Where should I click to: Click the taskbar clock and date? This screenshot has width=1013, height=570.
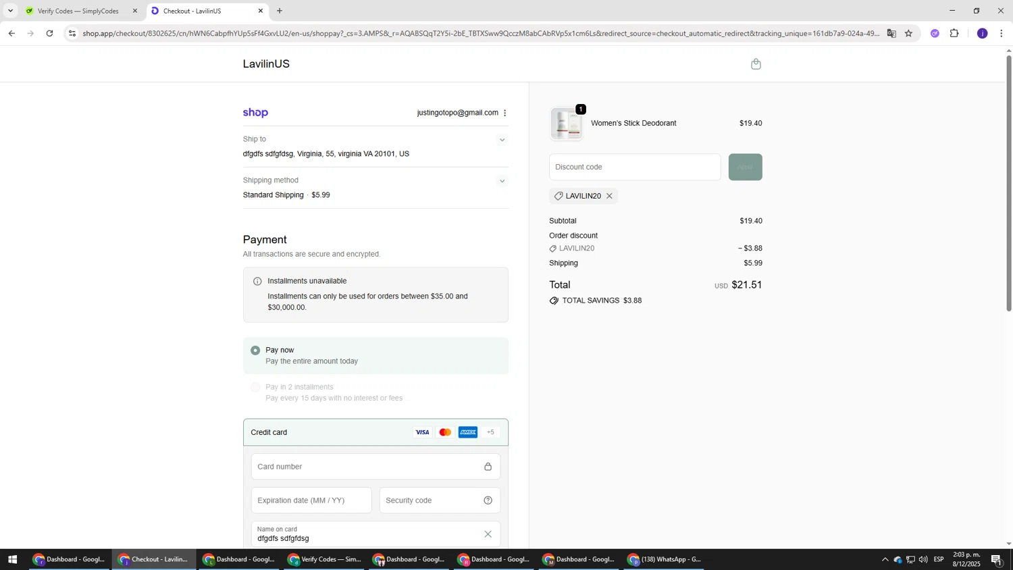point(966,559)
